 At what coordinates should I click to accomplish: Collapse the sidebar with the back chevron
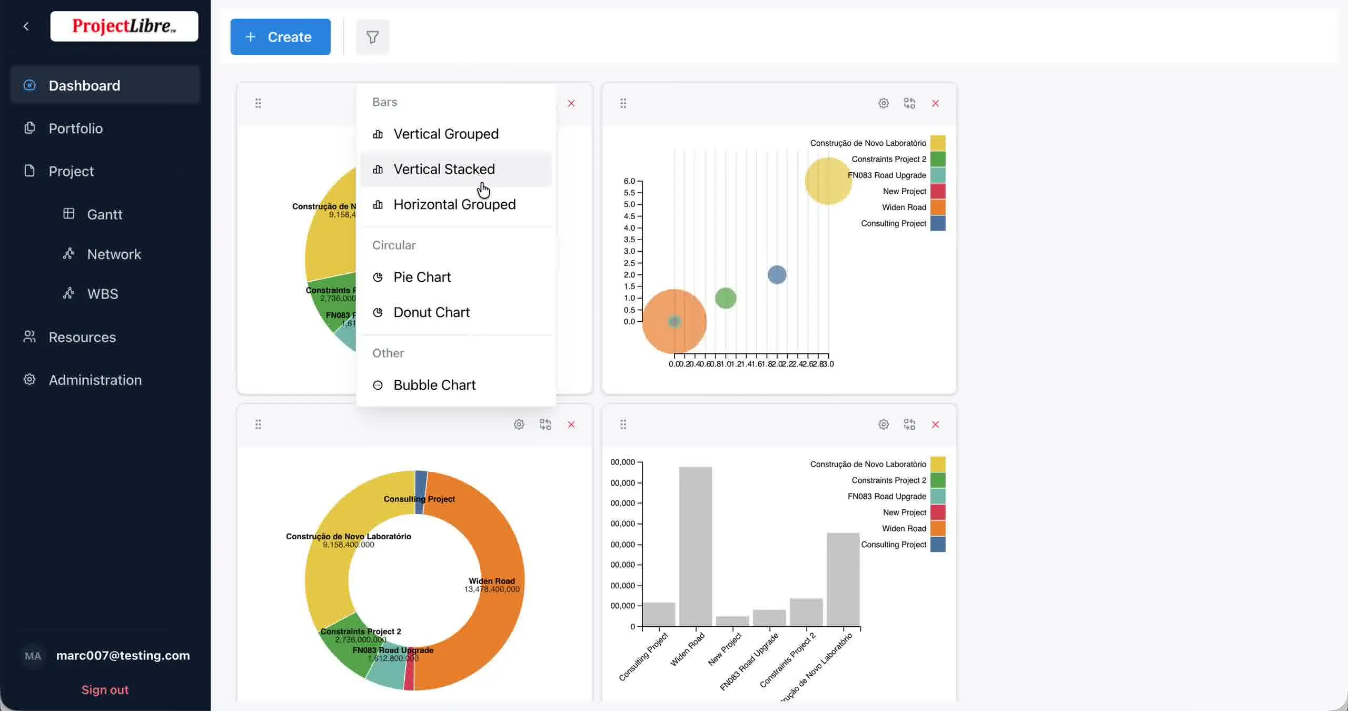[x=26, y=26]
